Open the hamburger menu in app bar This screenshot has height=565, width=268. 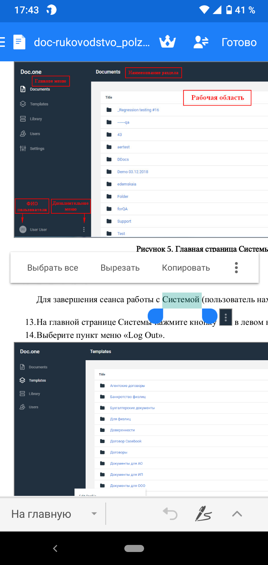[x=2, y=42]
